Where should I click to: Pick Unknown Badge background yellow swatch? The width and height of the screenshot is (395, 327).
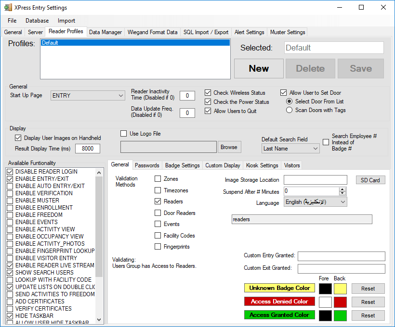coord(341,289)
